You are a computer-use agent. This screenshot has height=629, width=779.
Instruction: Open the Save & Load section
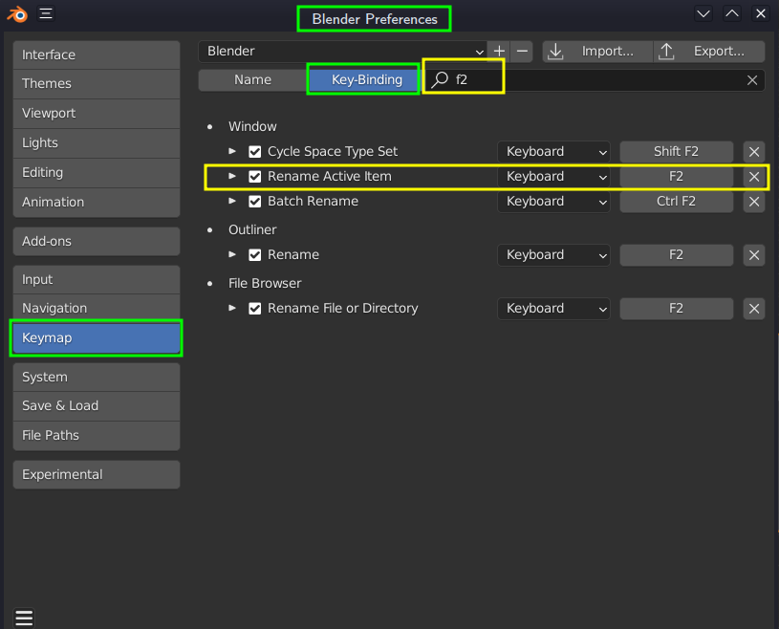point(97,406)
